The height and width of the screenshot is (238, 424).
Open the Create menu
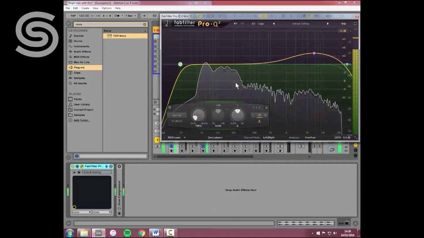pos(85,8)
